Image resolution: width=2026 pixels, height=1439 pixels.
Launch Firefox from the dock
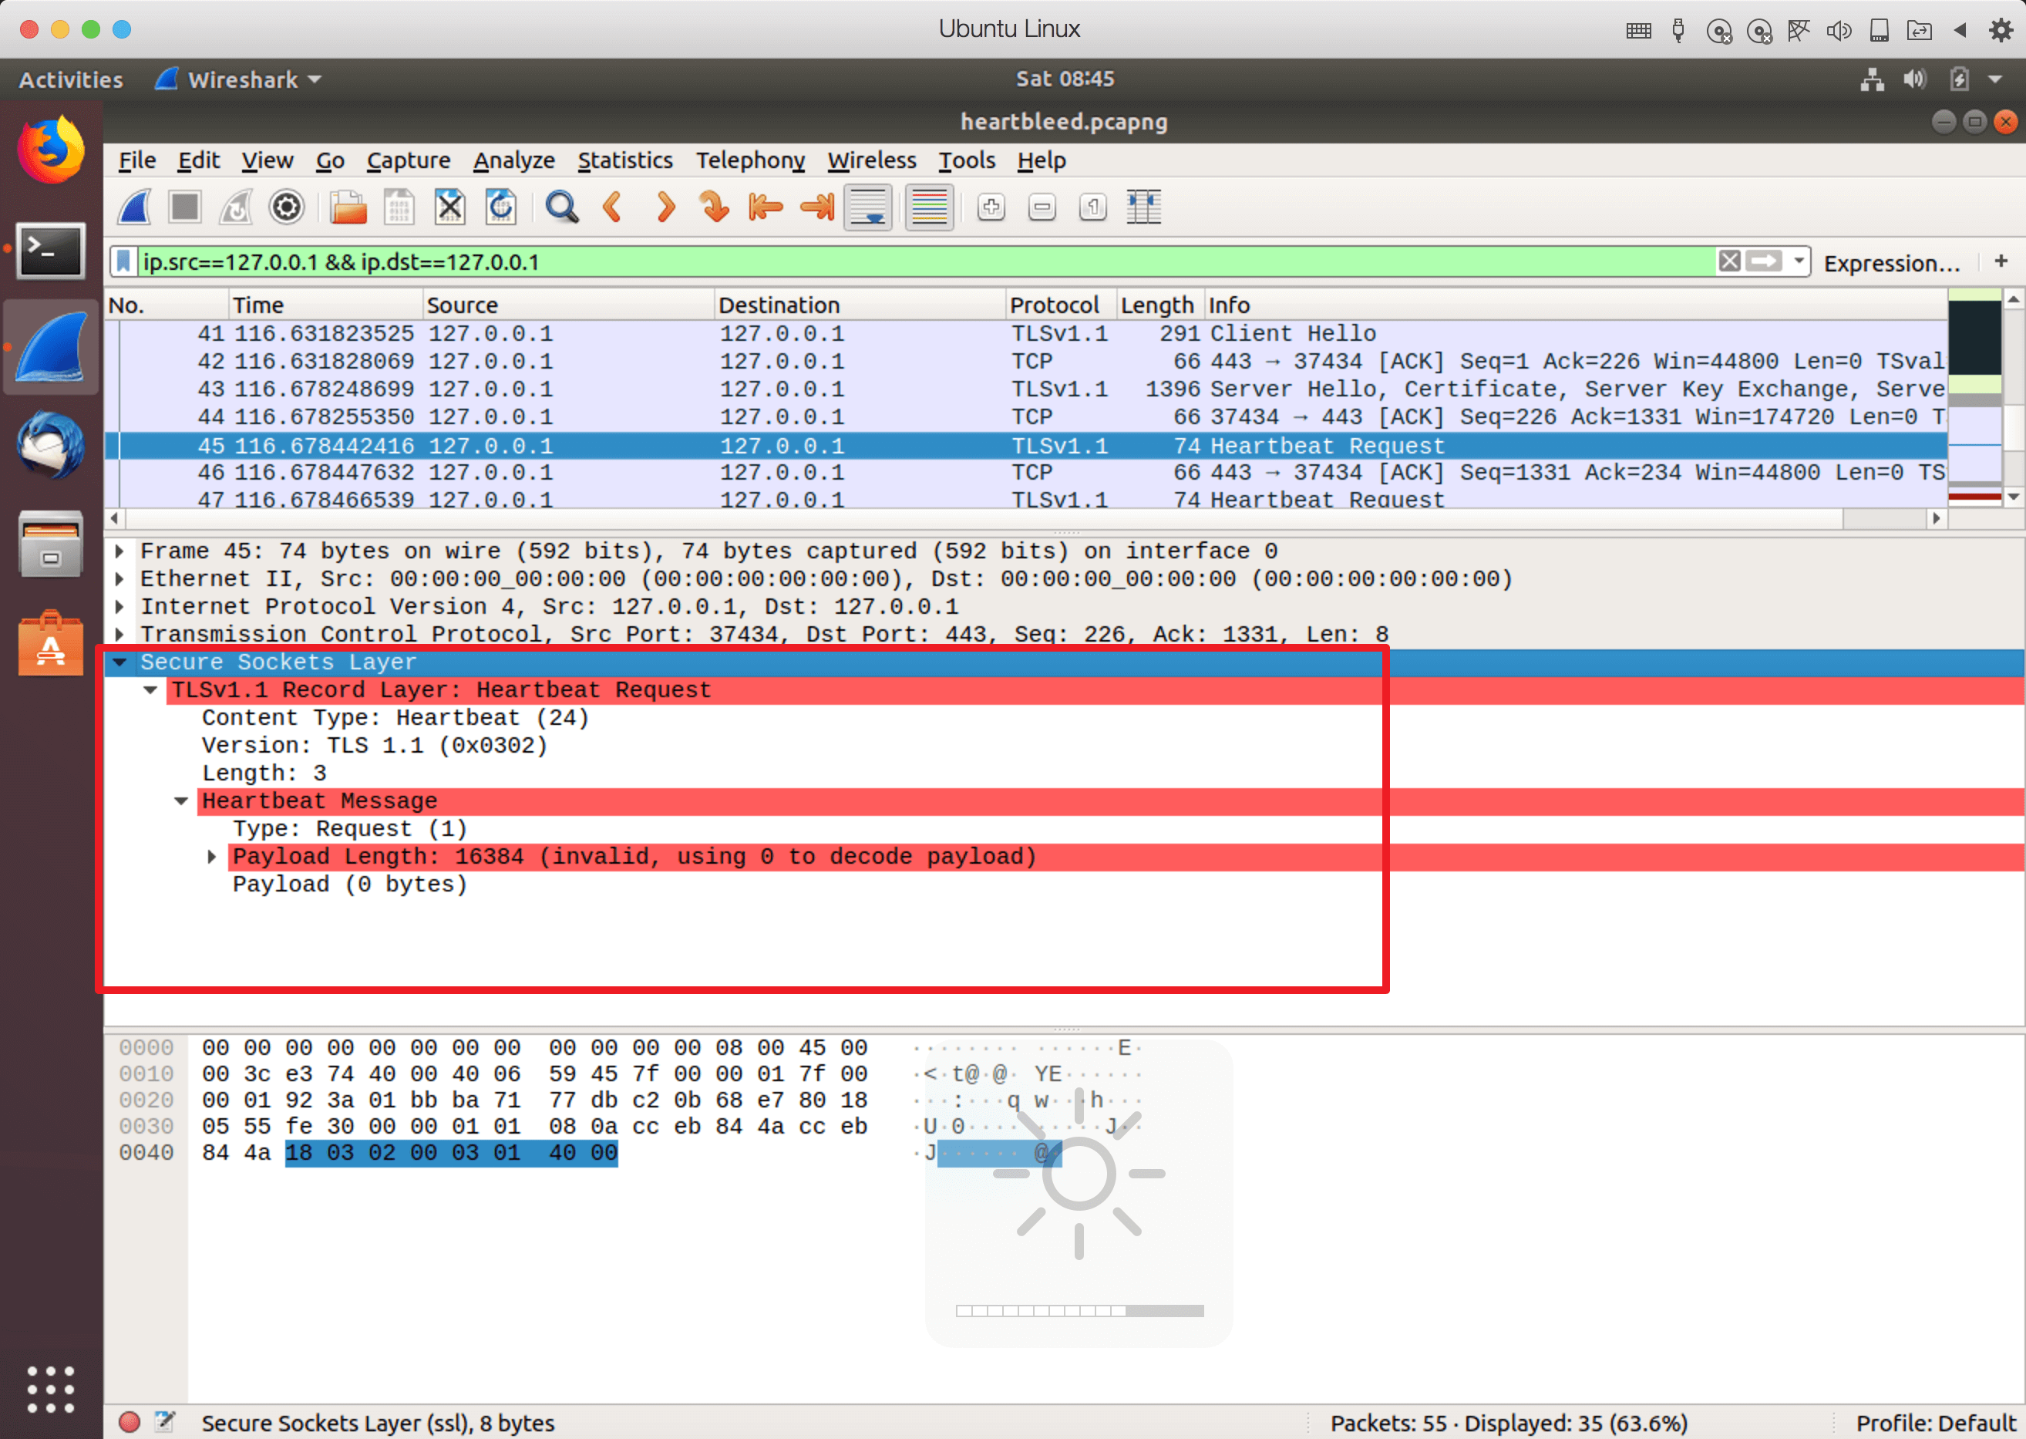point(50,150)
